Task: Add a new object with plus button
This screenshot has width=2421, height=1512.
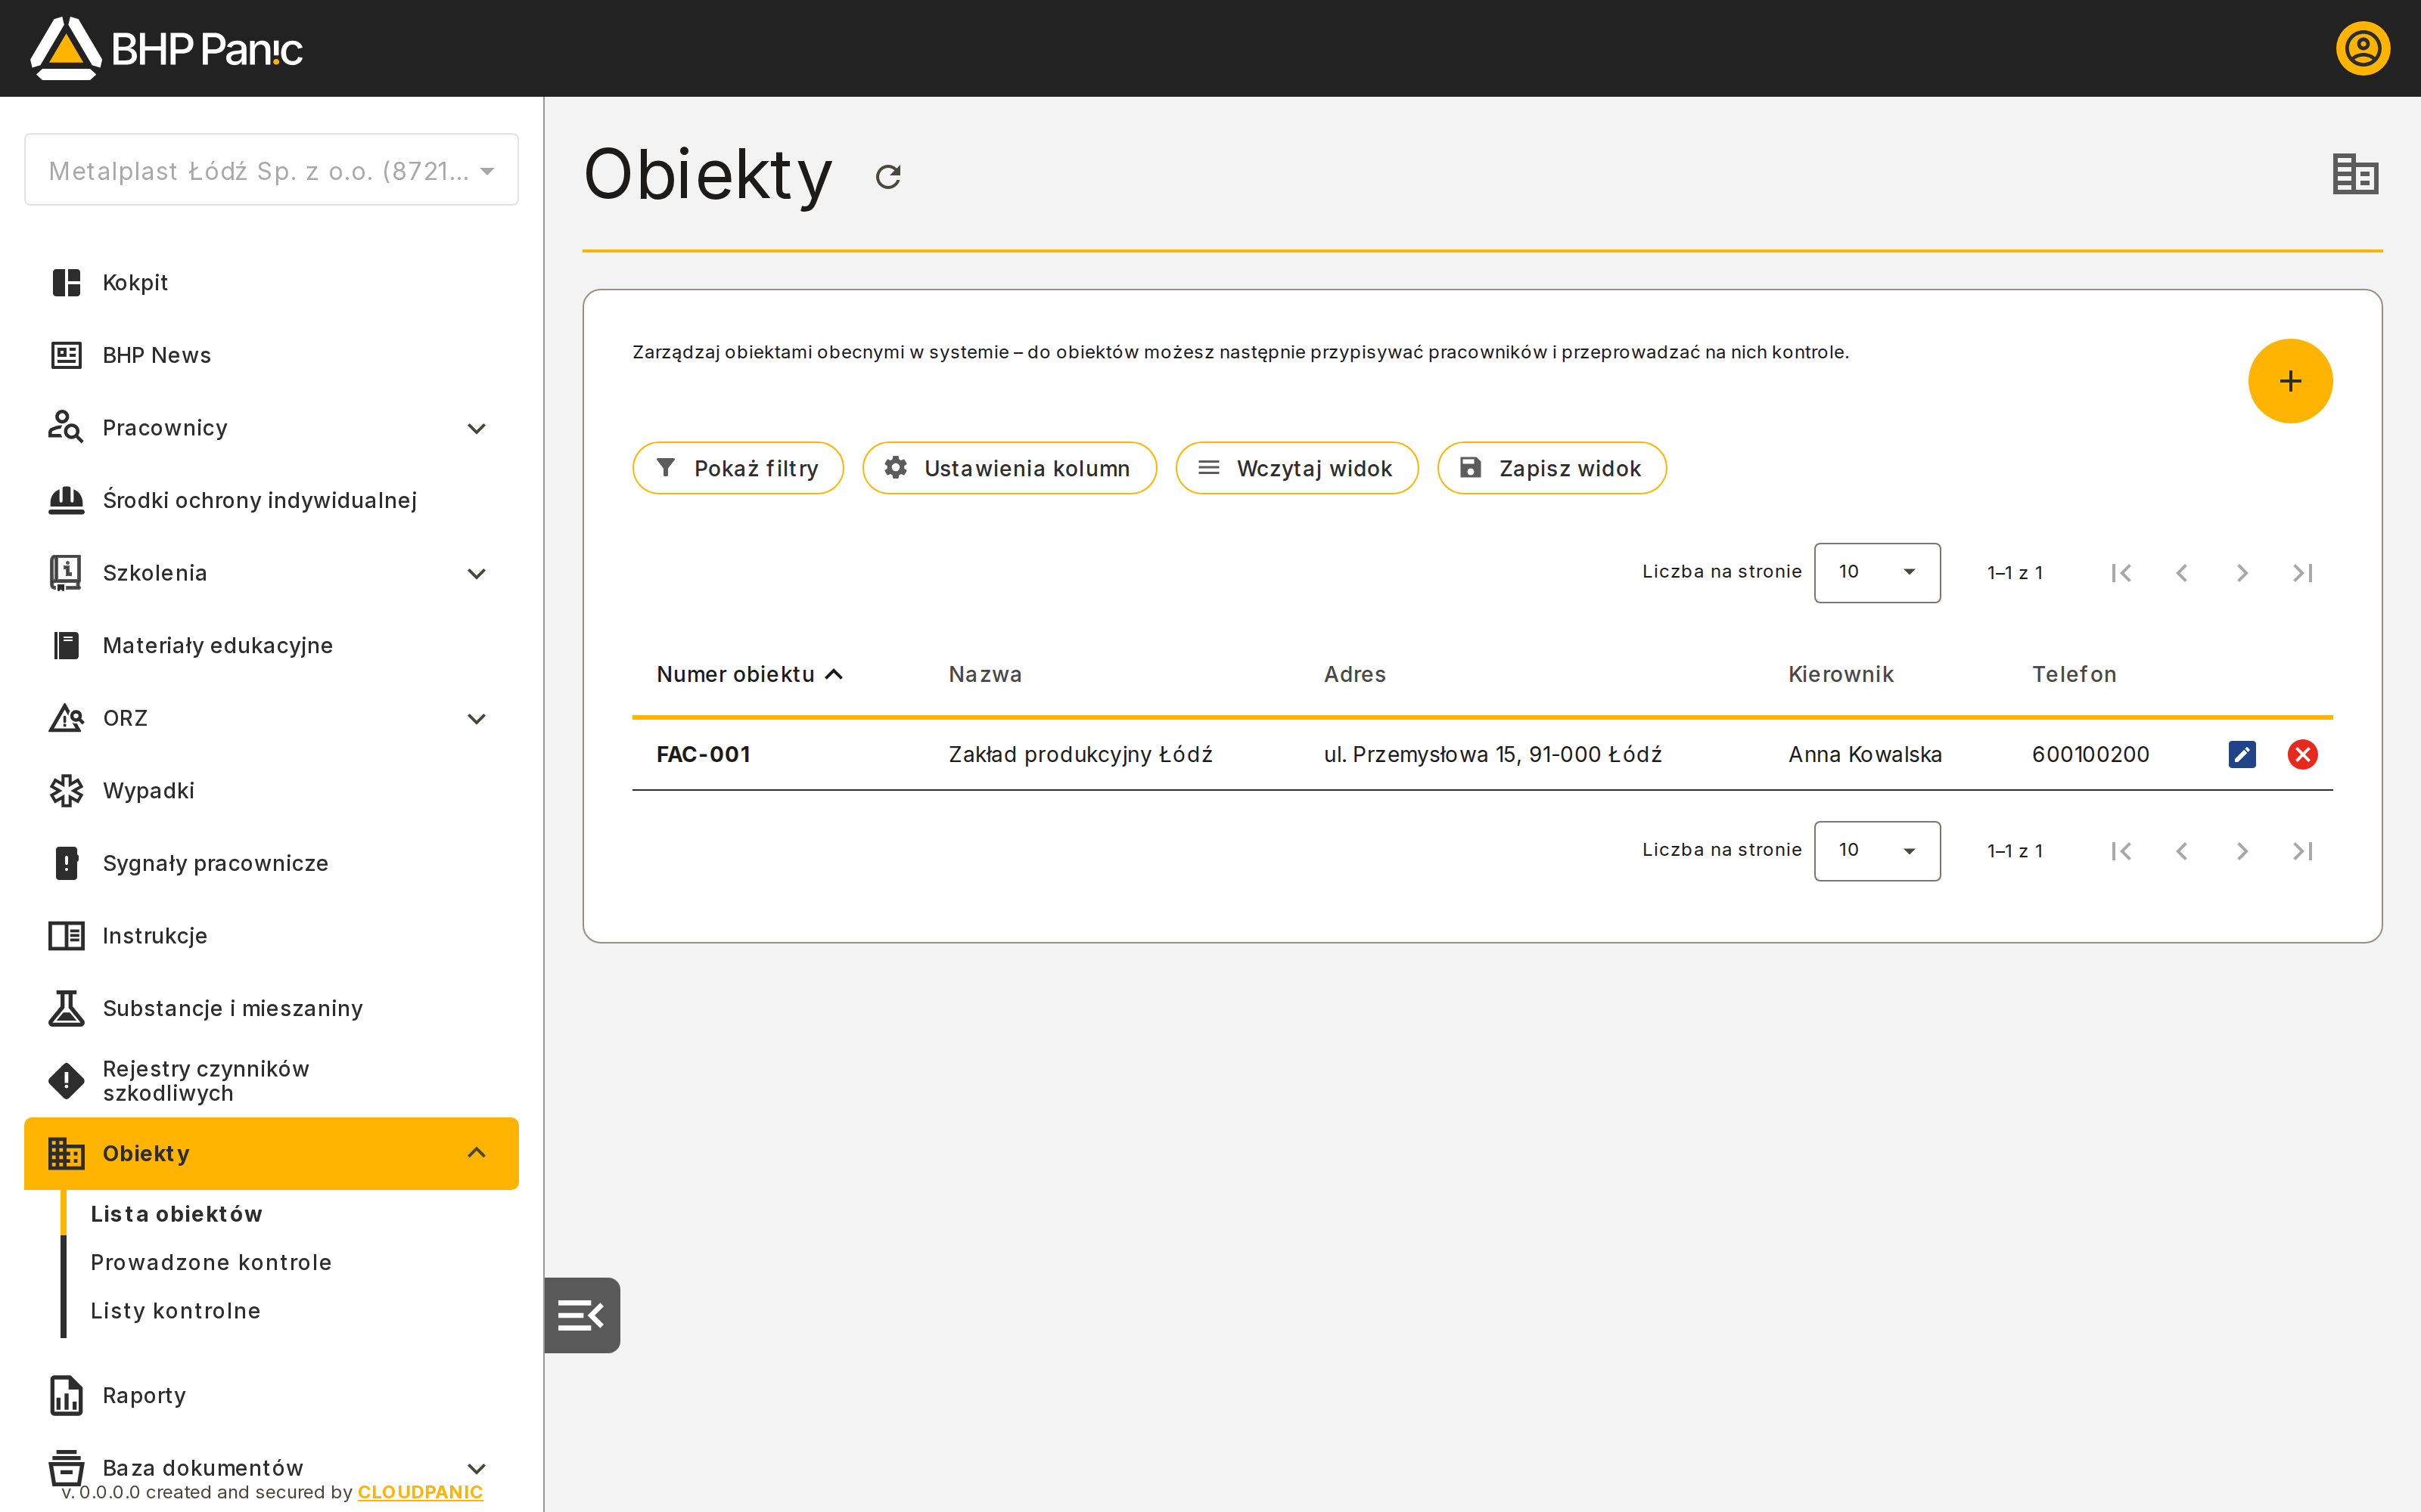Action: point(2290,381)
